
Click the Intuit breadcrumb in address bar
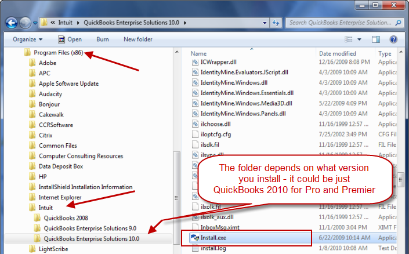[x=65, y=23]
